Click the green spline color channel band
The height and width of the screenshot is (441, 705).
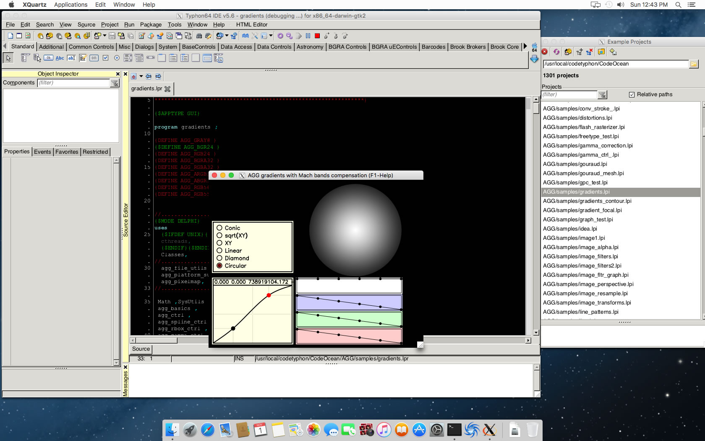click(x=349, y=319)
